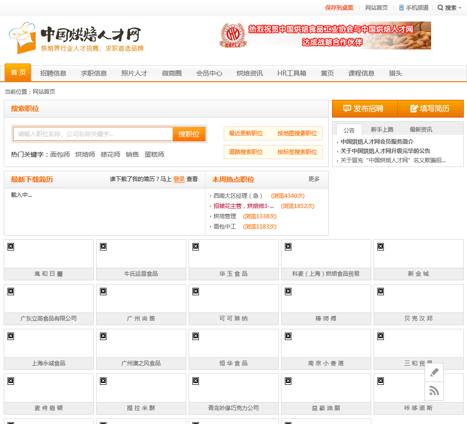This screenshot has width=467, height=424.
Task: Open the 搜索 dropdown at top right
Action: coord(449,8)
